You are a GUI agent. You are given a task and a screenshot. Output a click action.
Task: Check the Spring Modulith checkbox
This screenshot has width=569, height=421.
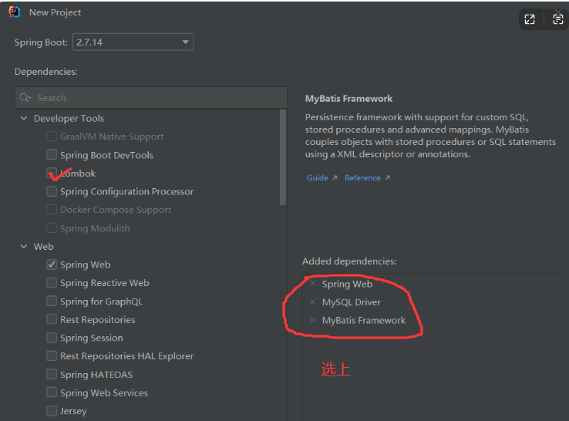[x=52, y=228]
